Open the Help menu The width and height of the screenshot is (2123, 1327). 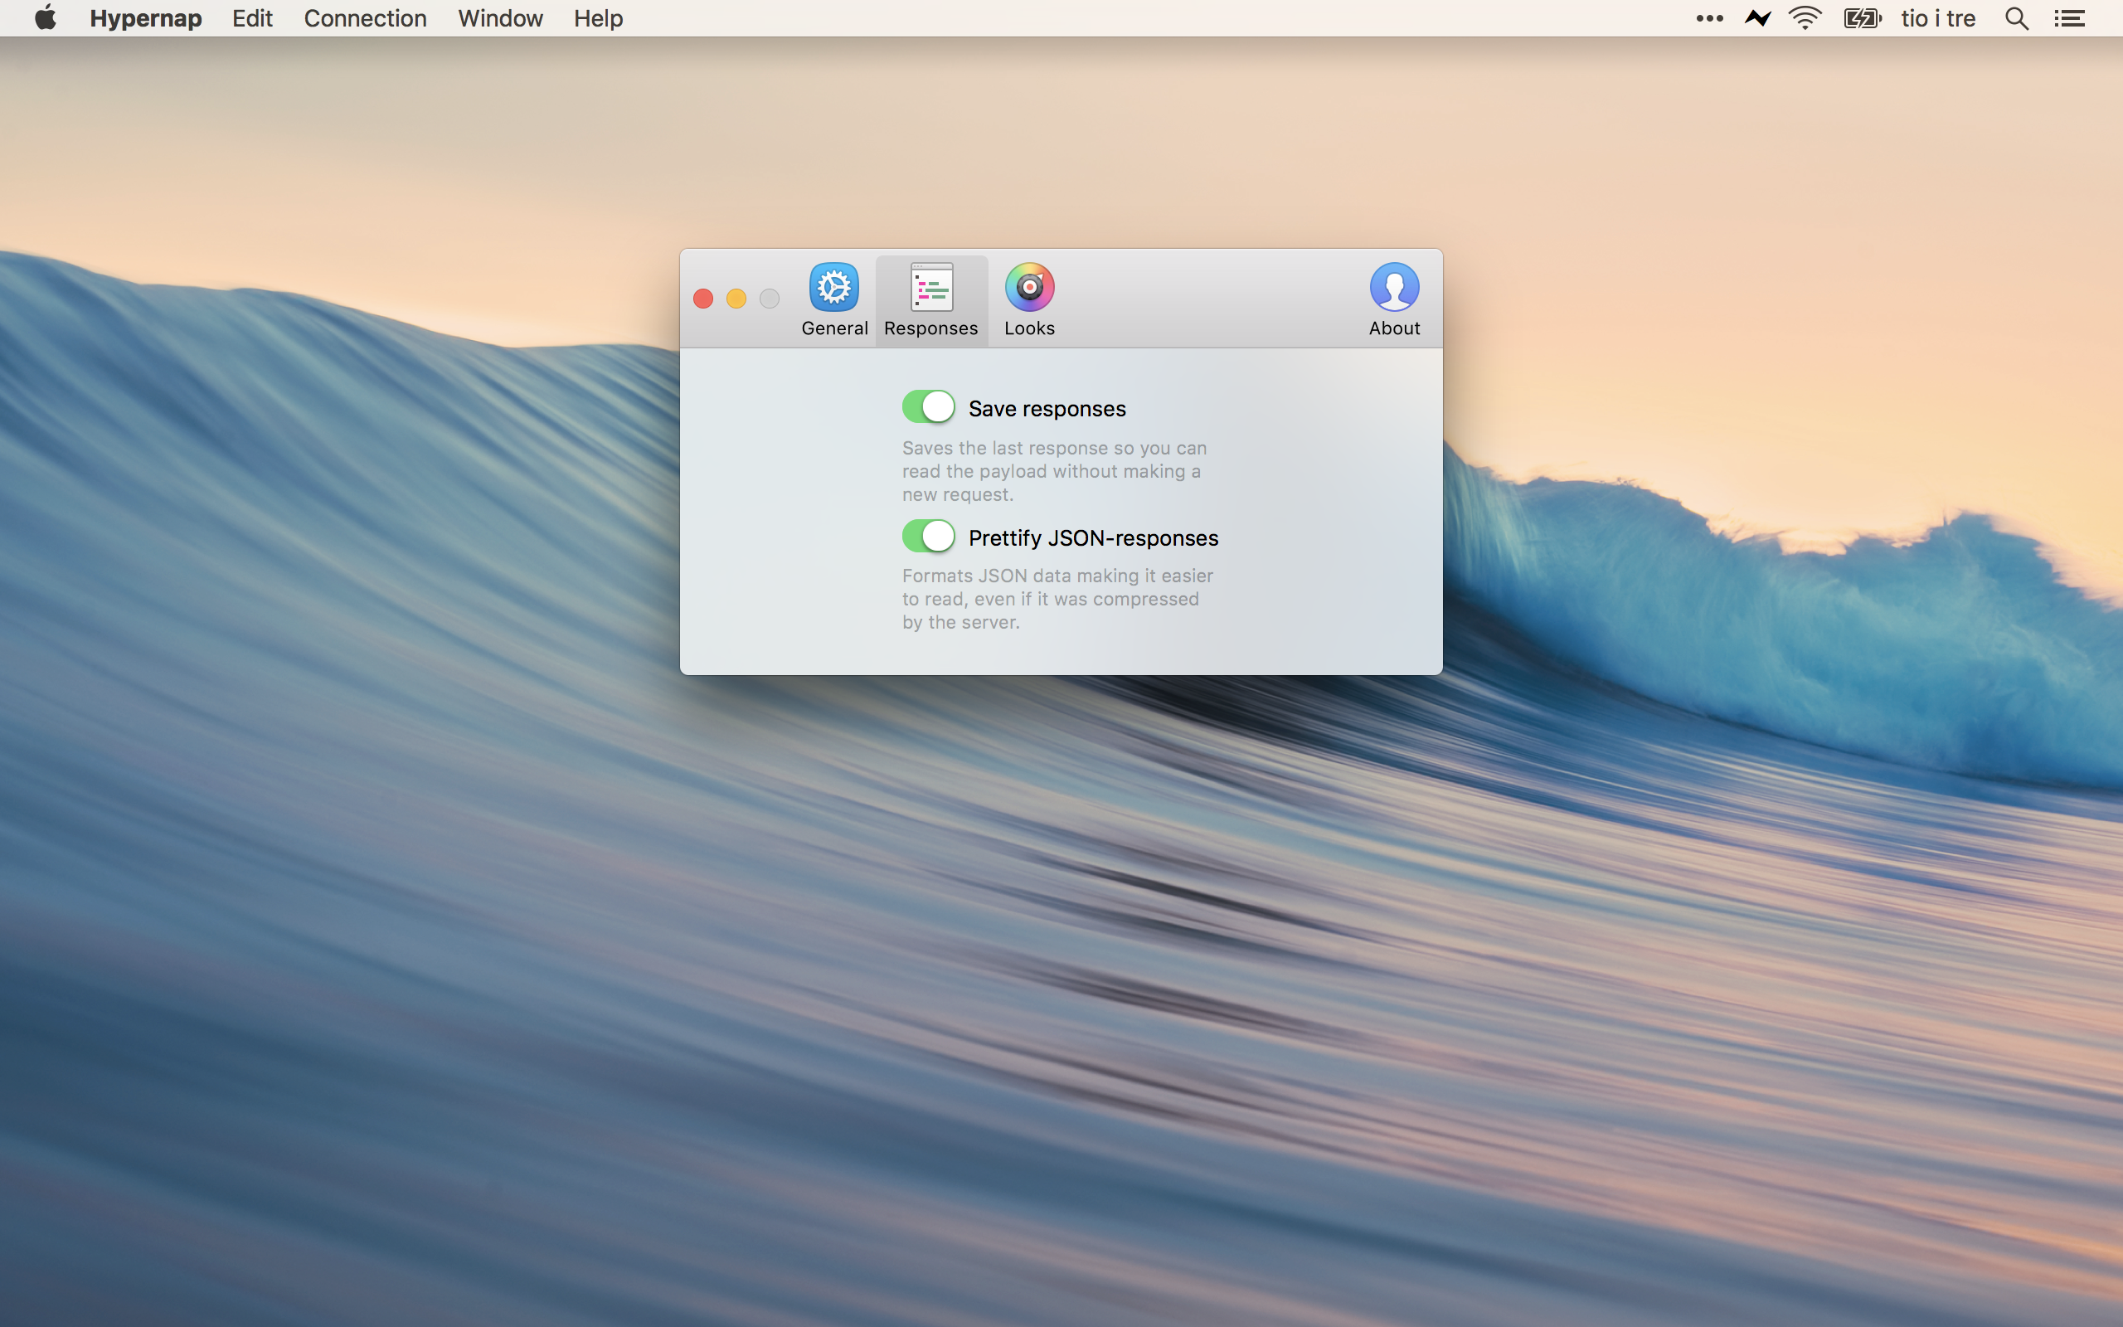598,18
